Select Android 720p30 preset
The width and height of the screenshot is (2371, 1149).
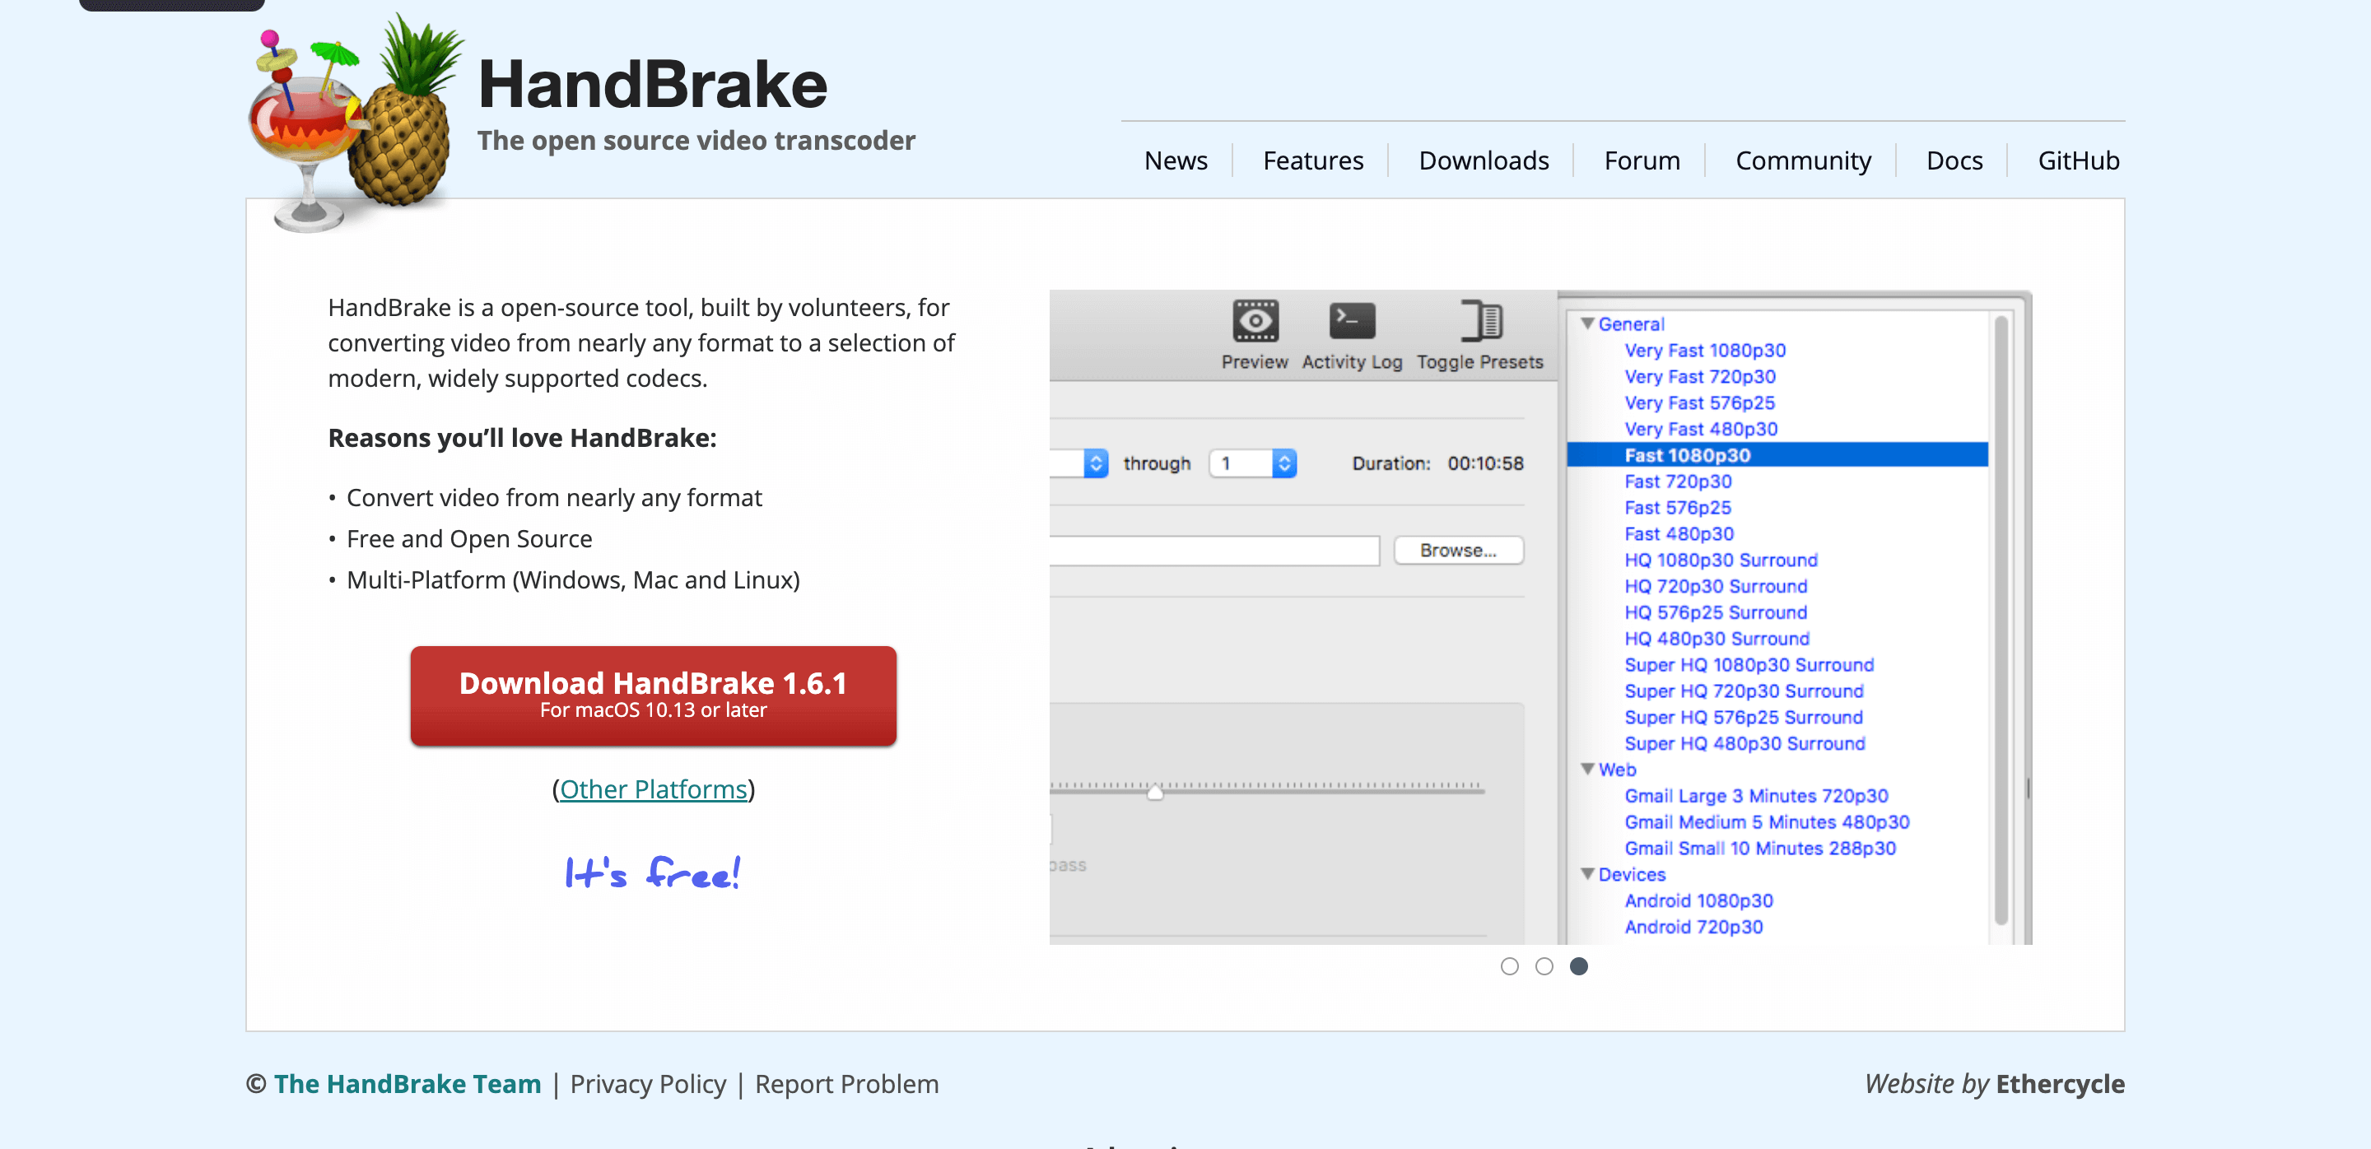pyautogui.click(x=1693, y=928)
